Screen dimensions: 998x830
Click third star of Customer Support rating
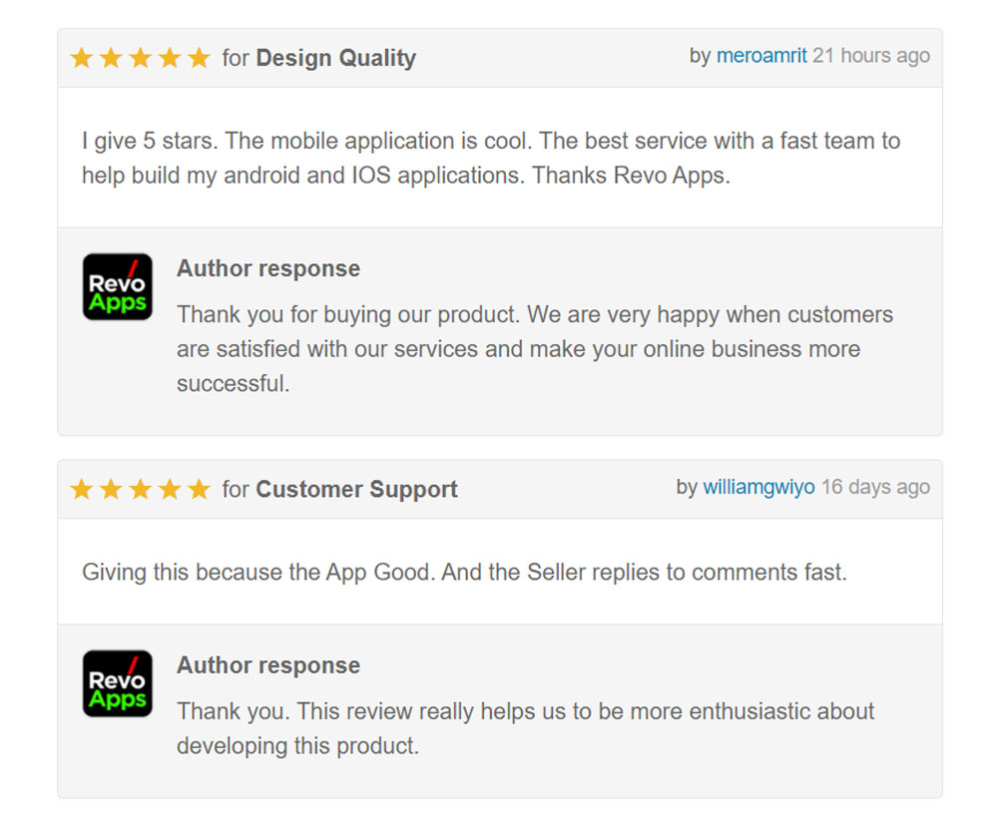click(141, 489)
